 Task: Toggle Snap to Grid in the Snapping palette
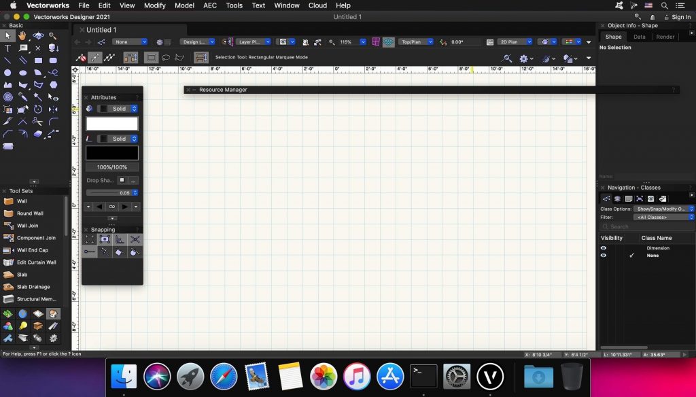click(x=88, y=239)
